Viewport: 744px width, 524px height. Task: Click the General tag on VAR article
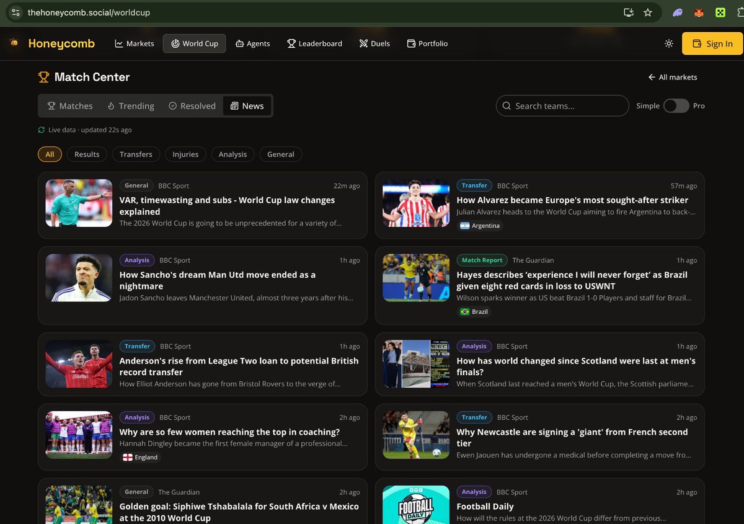[136, 185]
